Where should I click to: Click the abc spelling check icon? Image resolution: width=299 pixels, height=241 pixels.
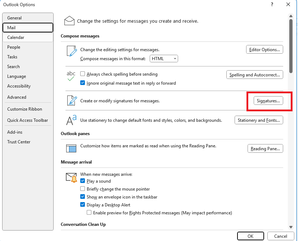71,76
